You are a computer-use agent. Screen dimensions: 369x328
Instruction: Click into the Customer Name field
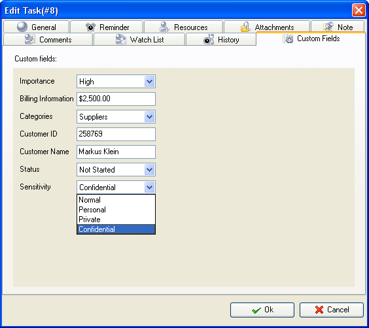tap(116, 152)
